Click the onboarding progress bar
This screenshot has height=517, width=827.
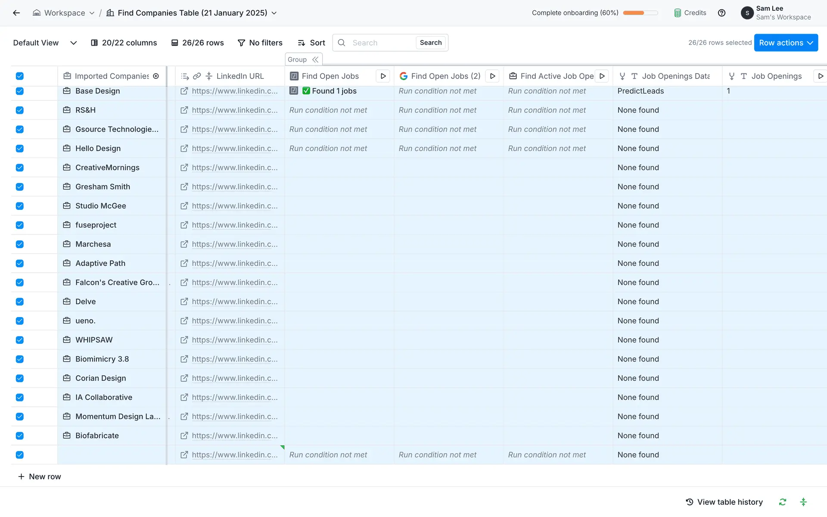640,13
